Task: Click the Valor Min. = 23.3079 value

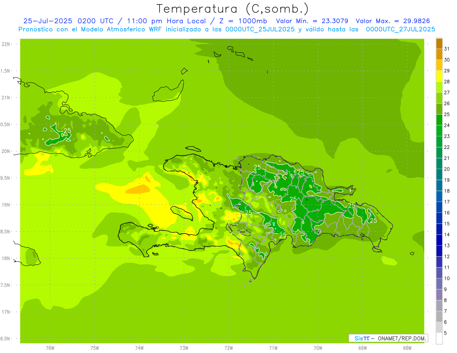Action: tap(312, 21)
